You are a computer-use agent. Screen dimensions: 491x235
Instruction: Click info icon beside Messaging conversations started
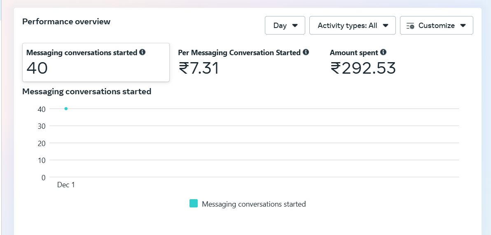(143, 52)
